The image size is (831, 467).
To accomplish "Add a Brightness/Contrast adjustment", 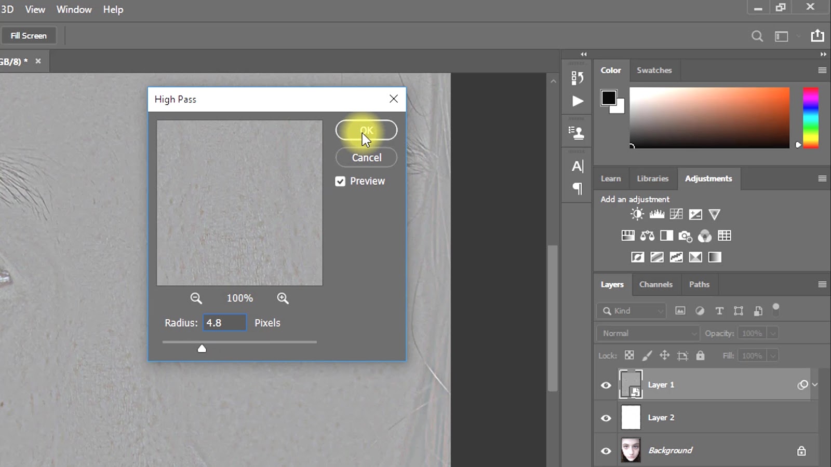I will click(x=637, y=214).
